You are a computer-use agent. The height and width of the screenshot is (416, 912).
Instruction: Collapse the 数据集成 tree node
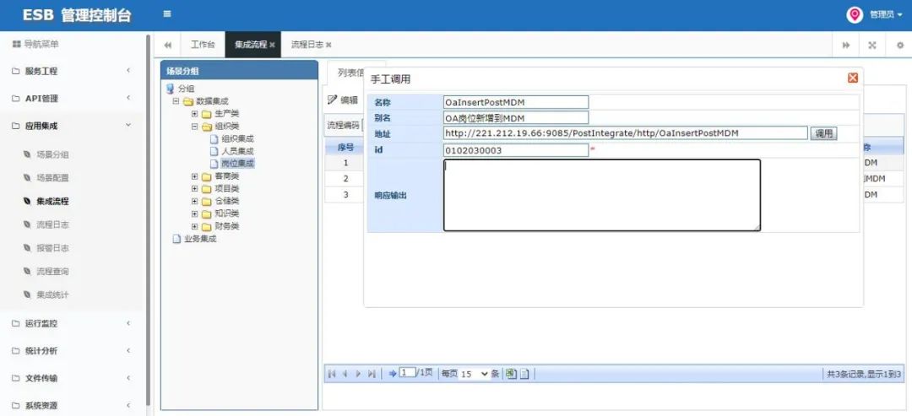click(x=176, y=101)
